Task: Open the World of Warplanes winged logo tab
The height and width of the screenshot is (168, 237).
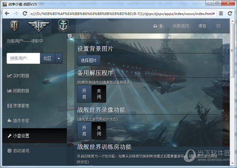Action: (39, 26)
